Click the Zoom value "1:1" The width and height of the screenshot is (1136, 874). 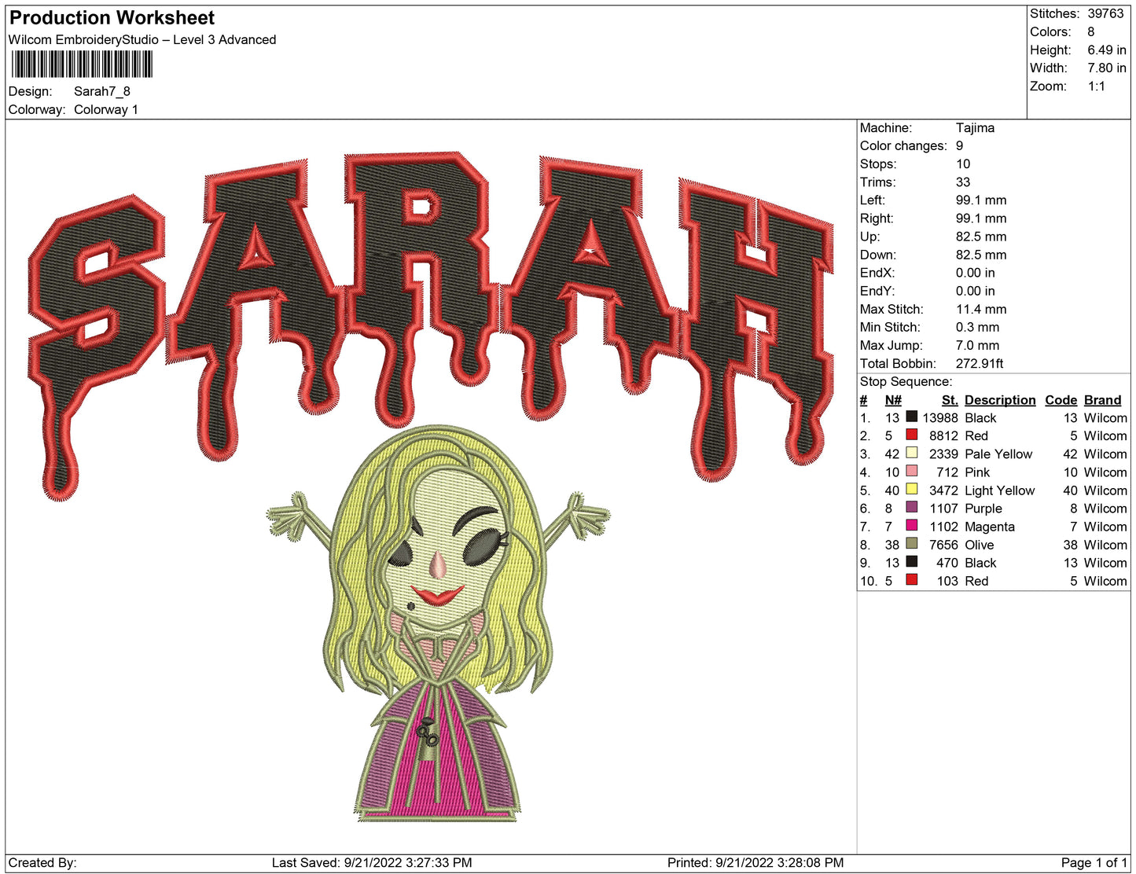click(1097, 86)
